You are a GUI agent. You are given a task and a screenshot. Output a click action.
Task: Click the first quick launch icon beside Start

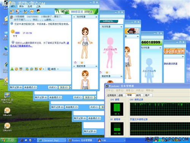point(22,140)
